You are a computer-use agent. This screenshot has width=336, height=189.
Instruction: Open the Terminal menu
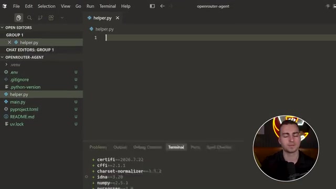pos(108,6)
